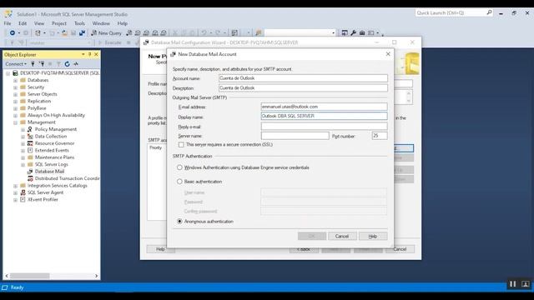Click the Toolbox icon in toolbar
534x300 pixels.
tap(362, 33)
